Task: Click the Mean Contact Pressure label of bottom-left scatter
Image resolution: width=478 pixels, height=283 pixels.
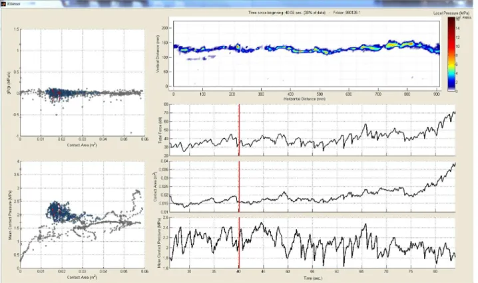Action: (x=10, y=215)
